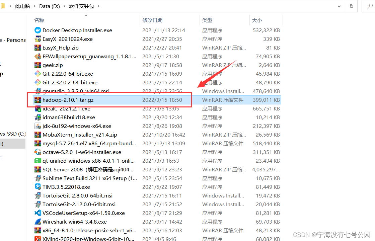Click the MobaXterm_Installer_v21.4.zip icon
This screenshot has width=375, height=241.
(38, 135)
